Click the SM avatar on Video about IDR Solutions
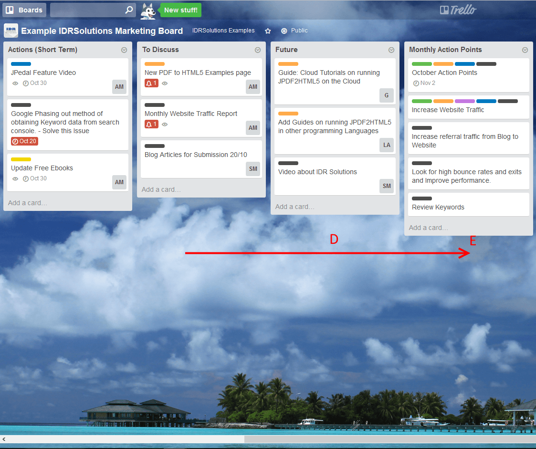Viewport: 536px width, 449px height. pyautogui.click(x=387, y=186)
